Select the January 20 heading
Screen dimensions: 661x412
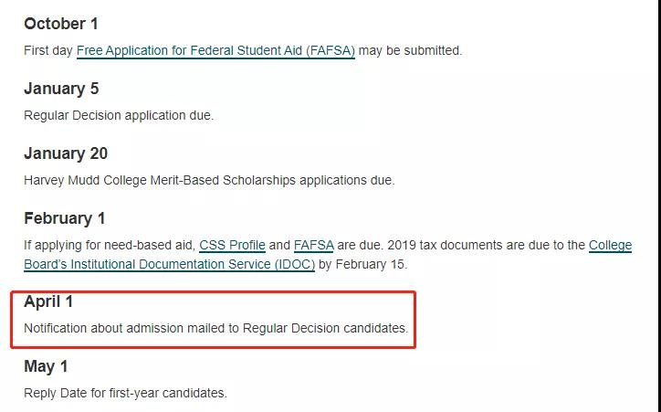(x=66, y=153)
